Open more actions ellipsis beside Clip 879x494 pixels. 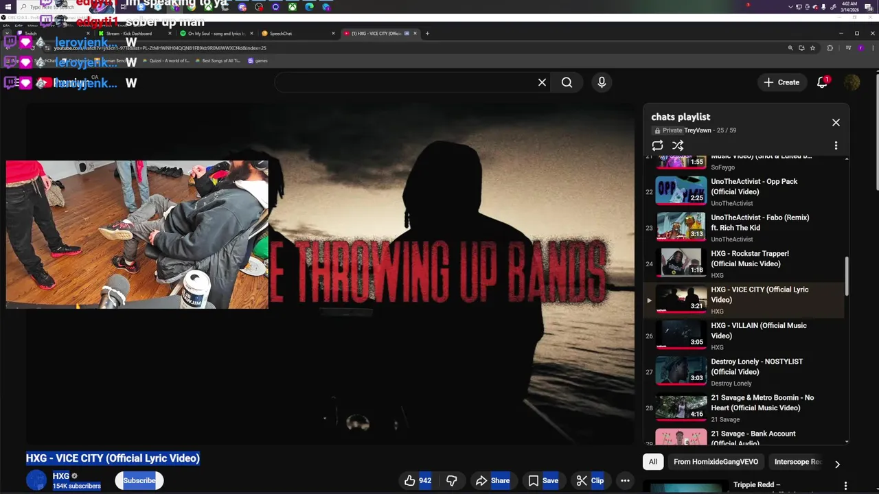[625, 480]
